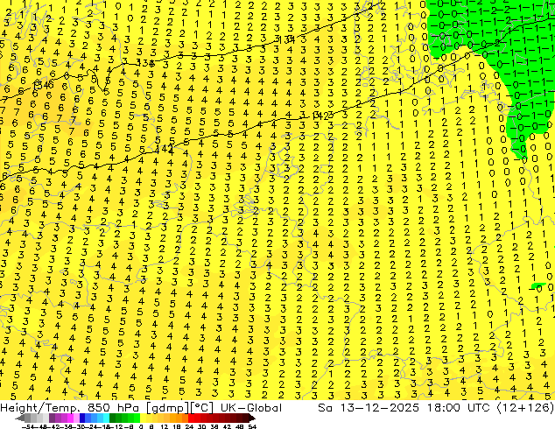Click the small isolated green patch at right edge

pyautogui.click(x=538, y=285)
